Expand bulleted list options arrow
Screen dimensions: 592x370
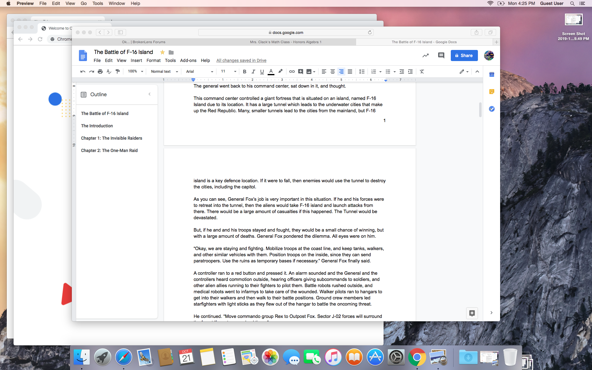(x=395, y=72)
